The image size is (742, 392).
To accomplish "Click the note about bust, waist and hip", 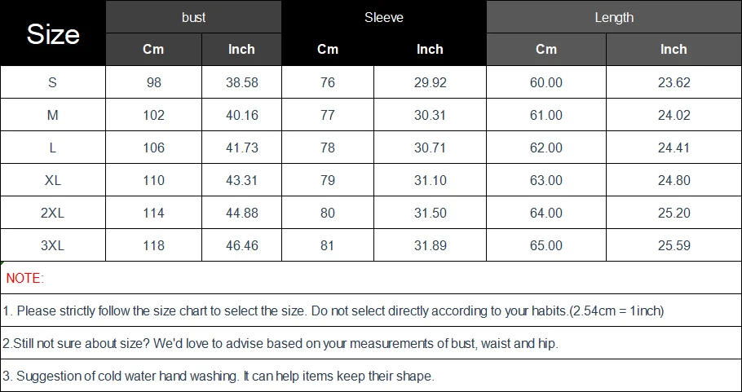I will tap(280, 343).
